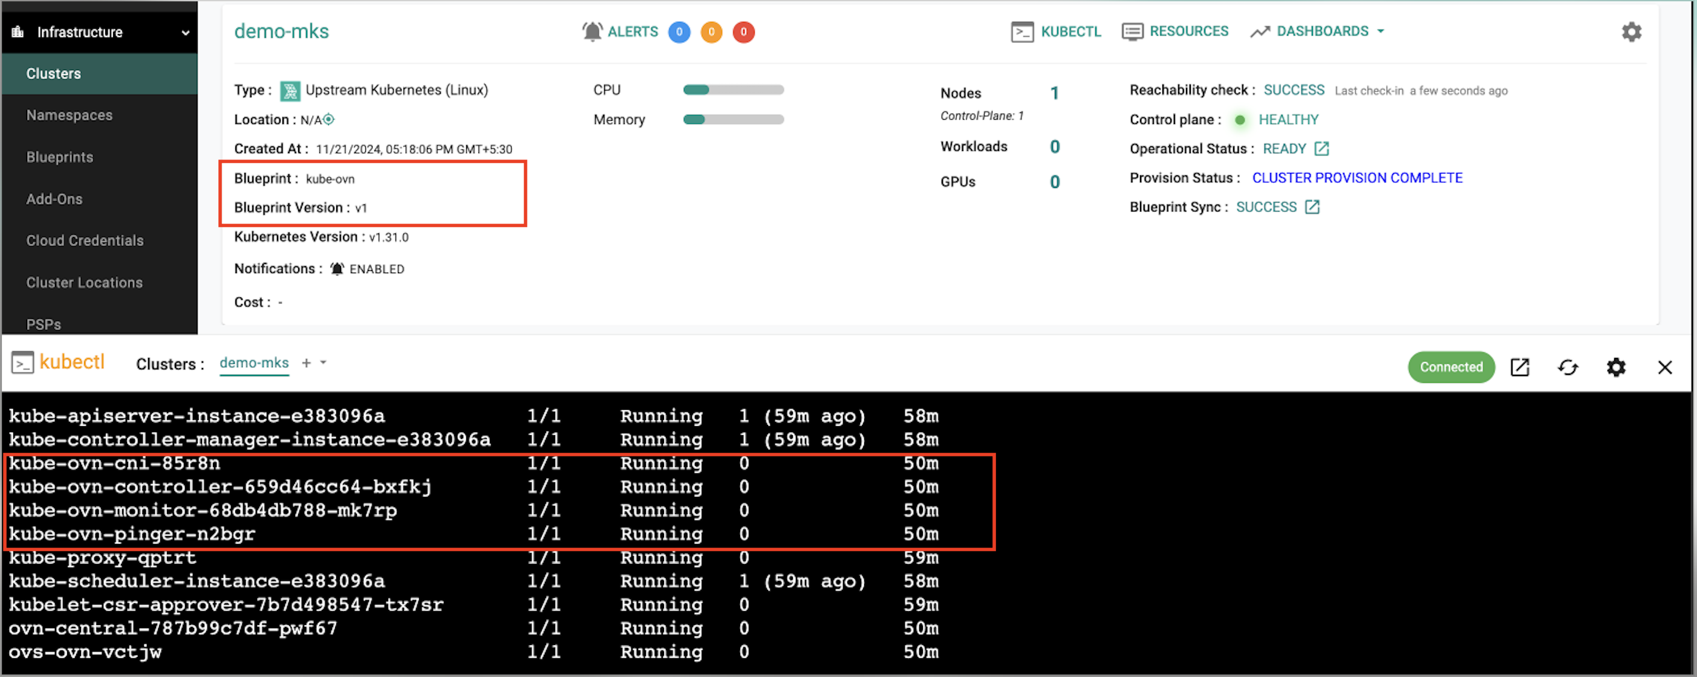Click the kube-ovn-cni-85r8n pod row

tap(473, 463)
